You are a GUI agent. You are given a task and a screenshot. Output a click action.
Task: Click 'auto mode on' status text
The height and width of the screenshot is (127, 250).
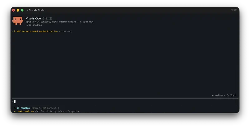26,111
